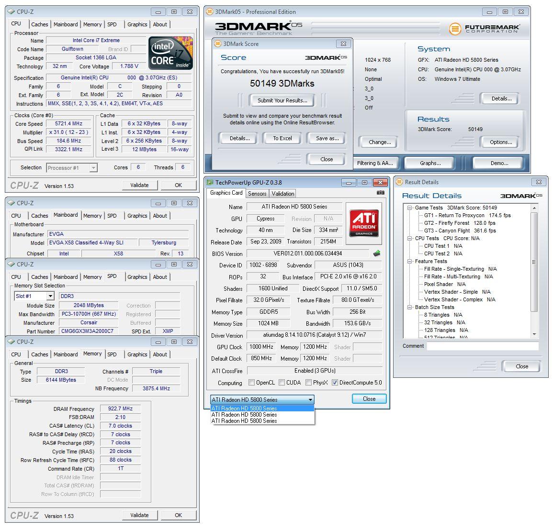Enable the OpenCL checkbox
This screenshot has height=529, width=553.
coord(251,382)
